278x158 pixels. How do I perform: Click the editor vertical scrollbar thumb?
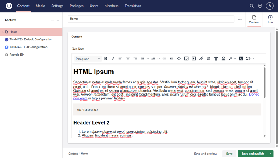click(264, 82)
